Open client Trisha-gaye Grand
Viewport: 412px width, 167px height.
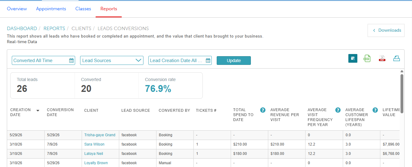point(100,135)
